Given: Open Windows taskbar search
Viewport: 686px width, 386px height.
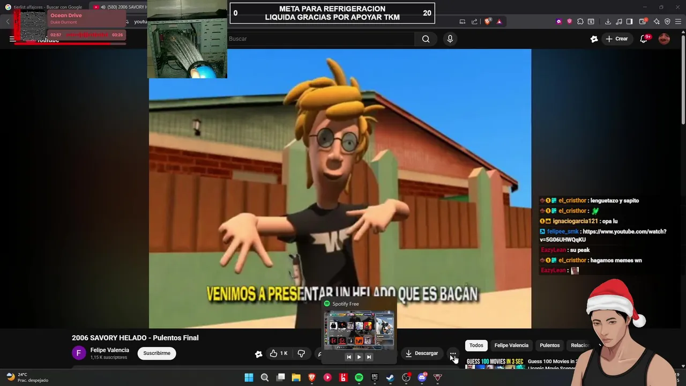Looking at the screenshot, I should [264, 377].
